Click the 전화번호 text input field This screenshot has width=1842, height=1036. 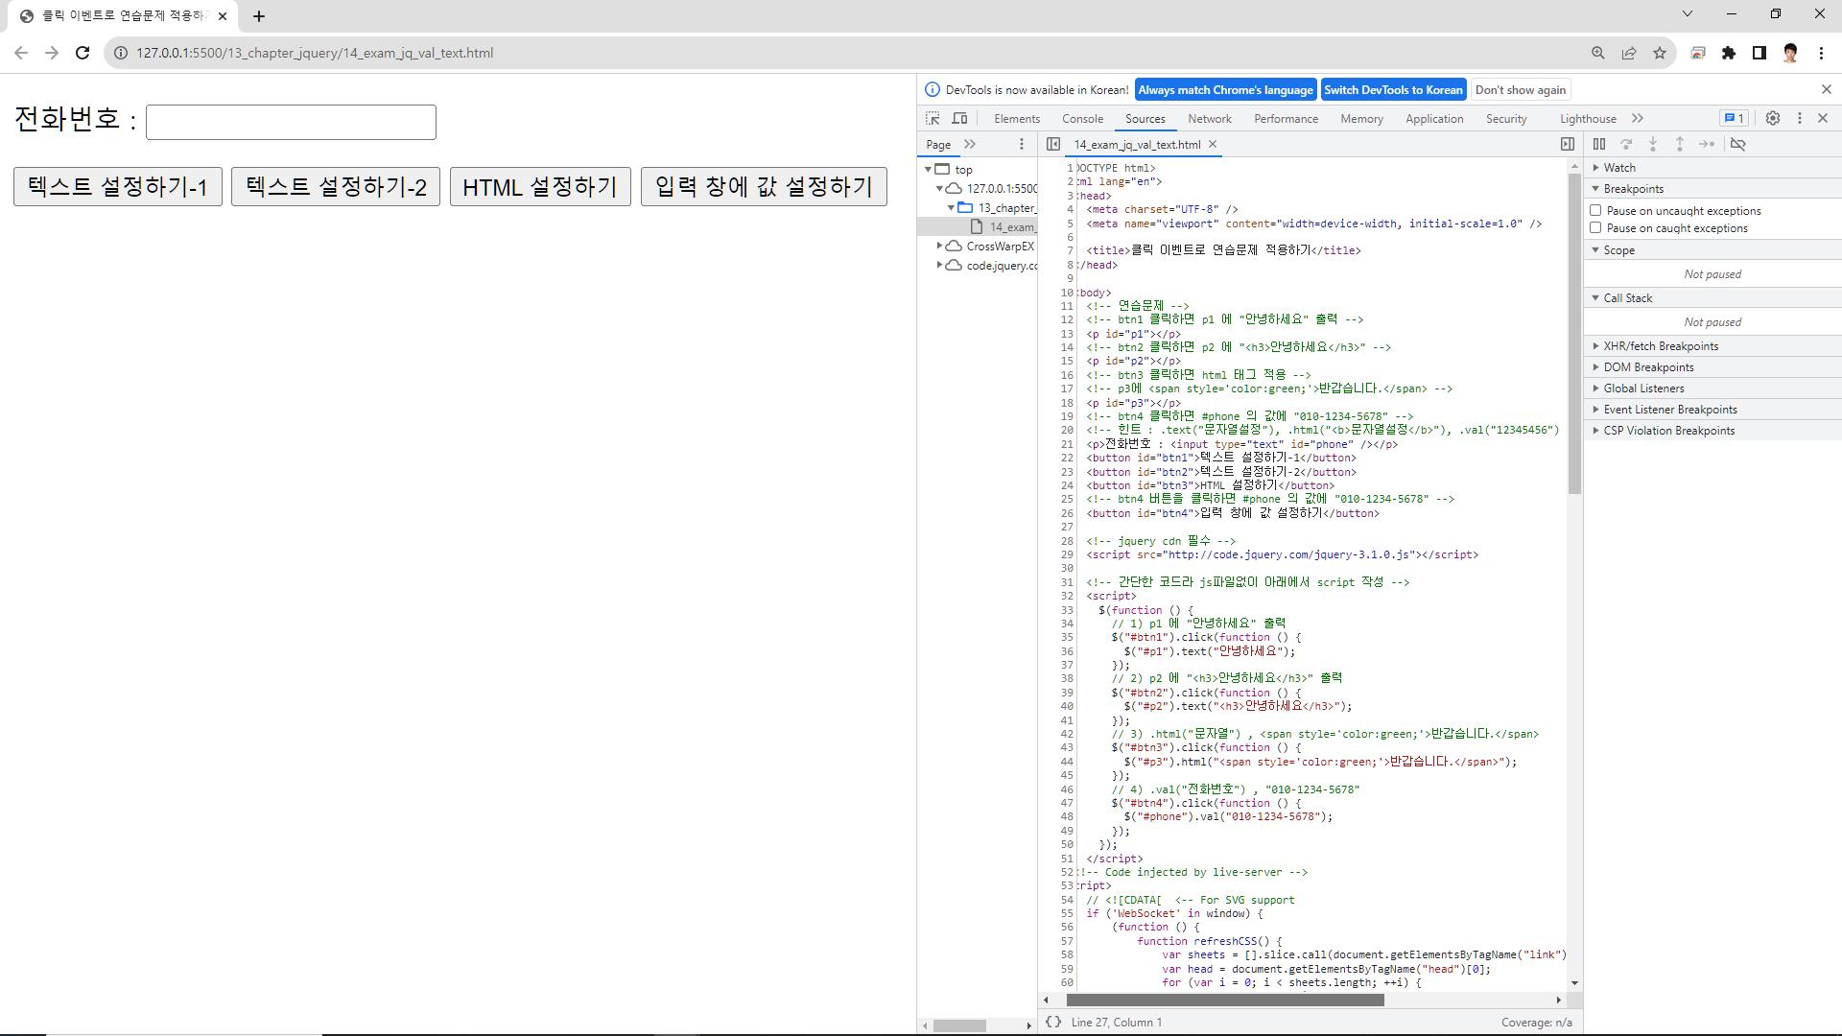291,122
